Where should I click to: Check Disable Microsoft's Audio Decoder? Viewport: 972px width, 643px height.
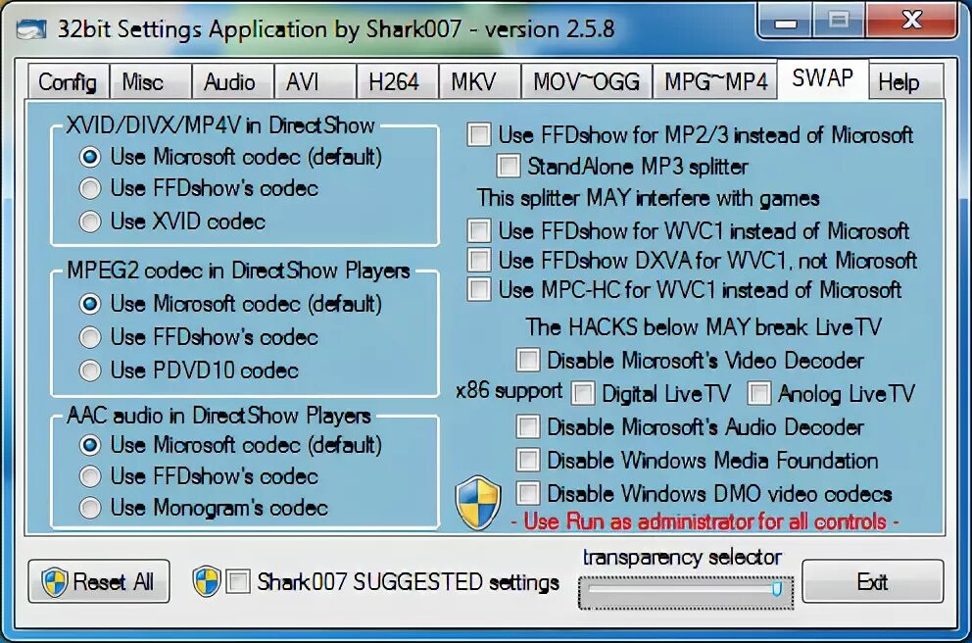(528, 427)
